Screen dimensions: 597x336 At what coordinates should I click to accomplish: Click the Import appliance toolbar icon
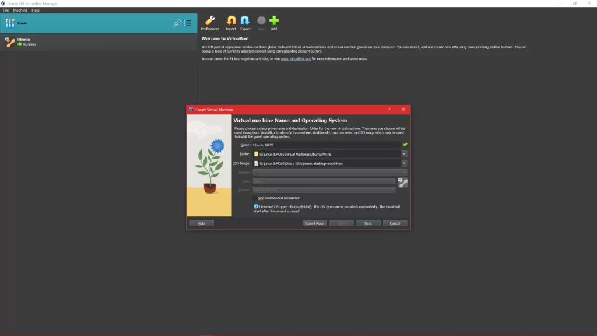[x=231, y=23]
